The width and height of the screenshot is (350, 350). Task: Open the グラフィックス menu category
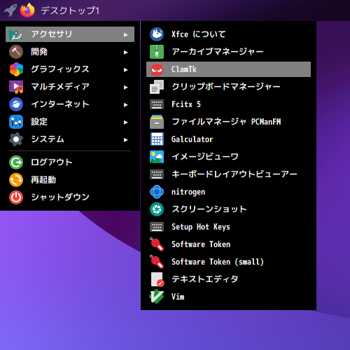click(x=70, y=69)
